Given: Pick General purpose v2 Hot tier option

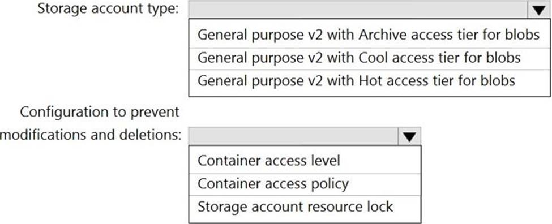Looking at the screenshot, I should tap(370, 80).
